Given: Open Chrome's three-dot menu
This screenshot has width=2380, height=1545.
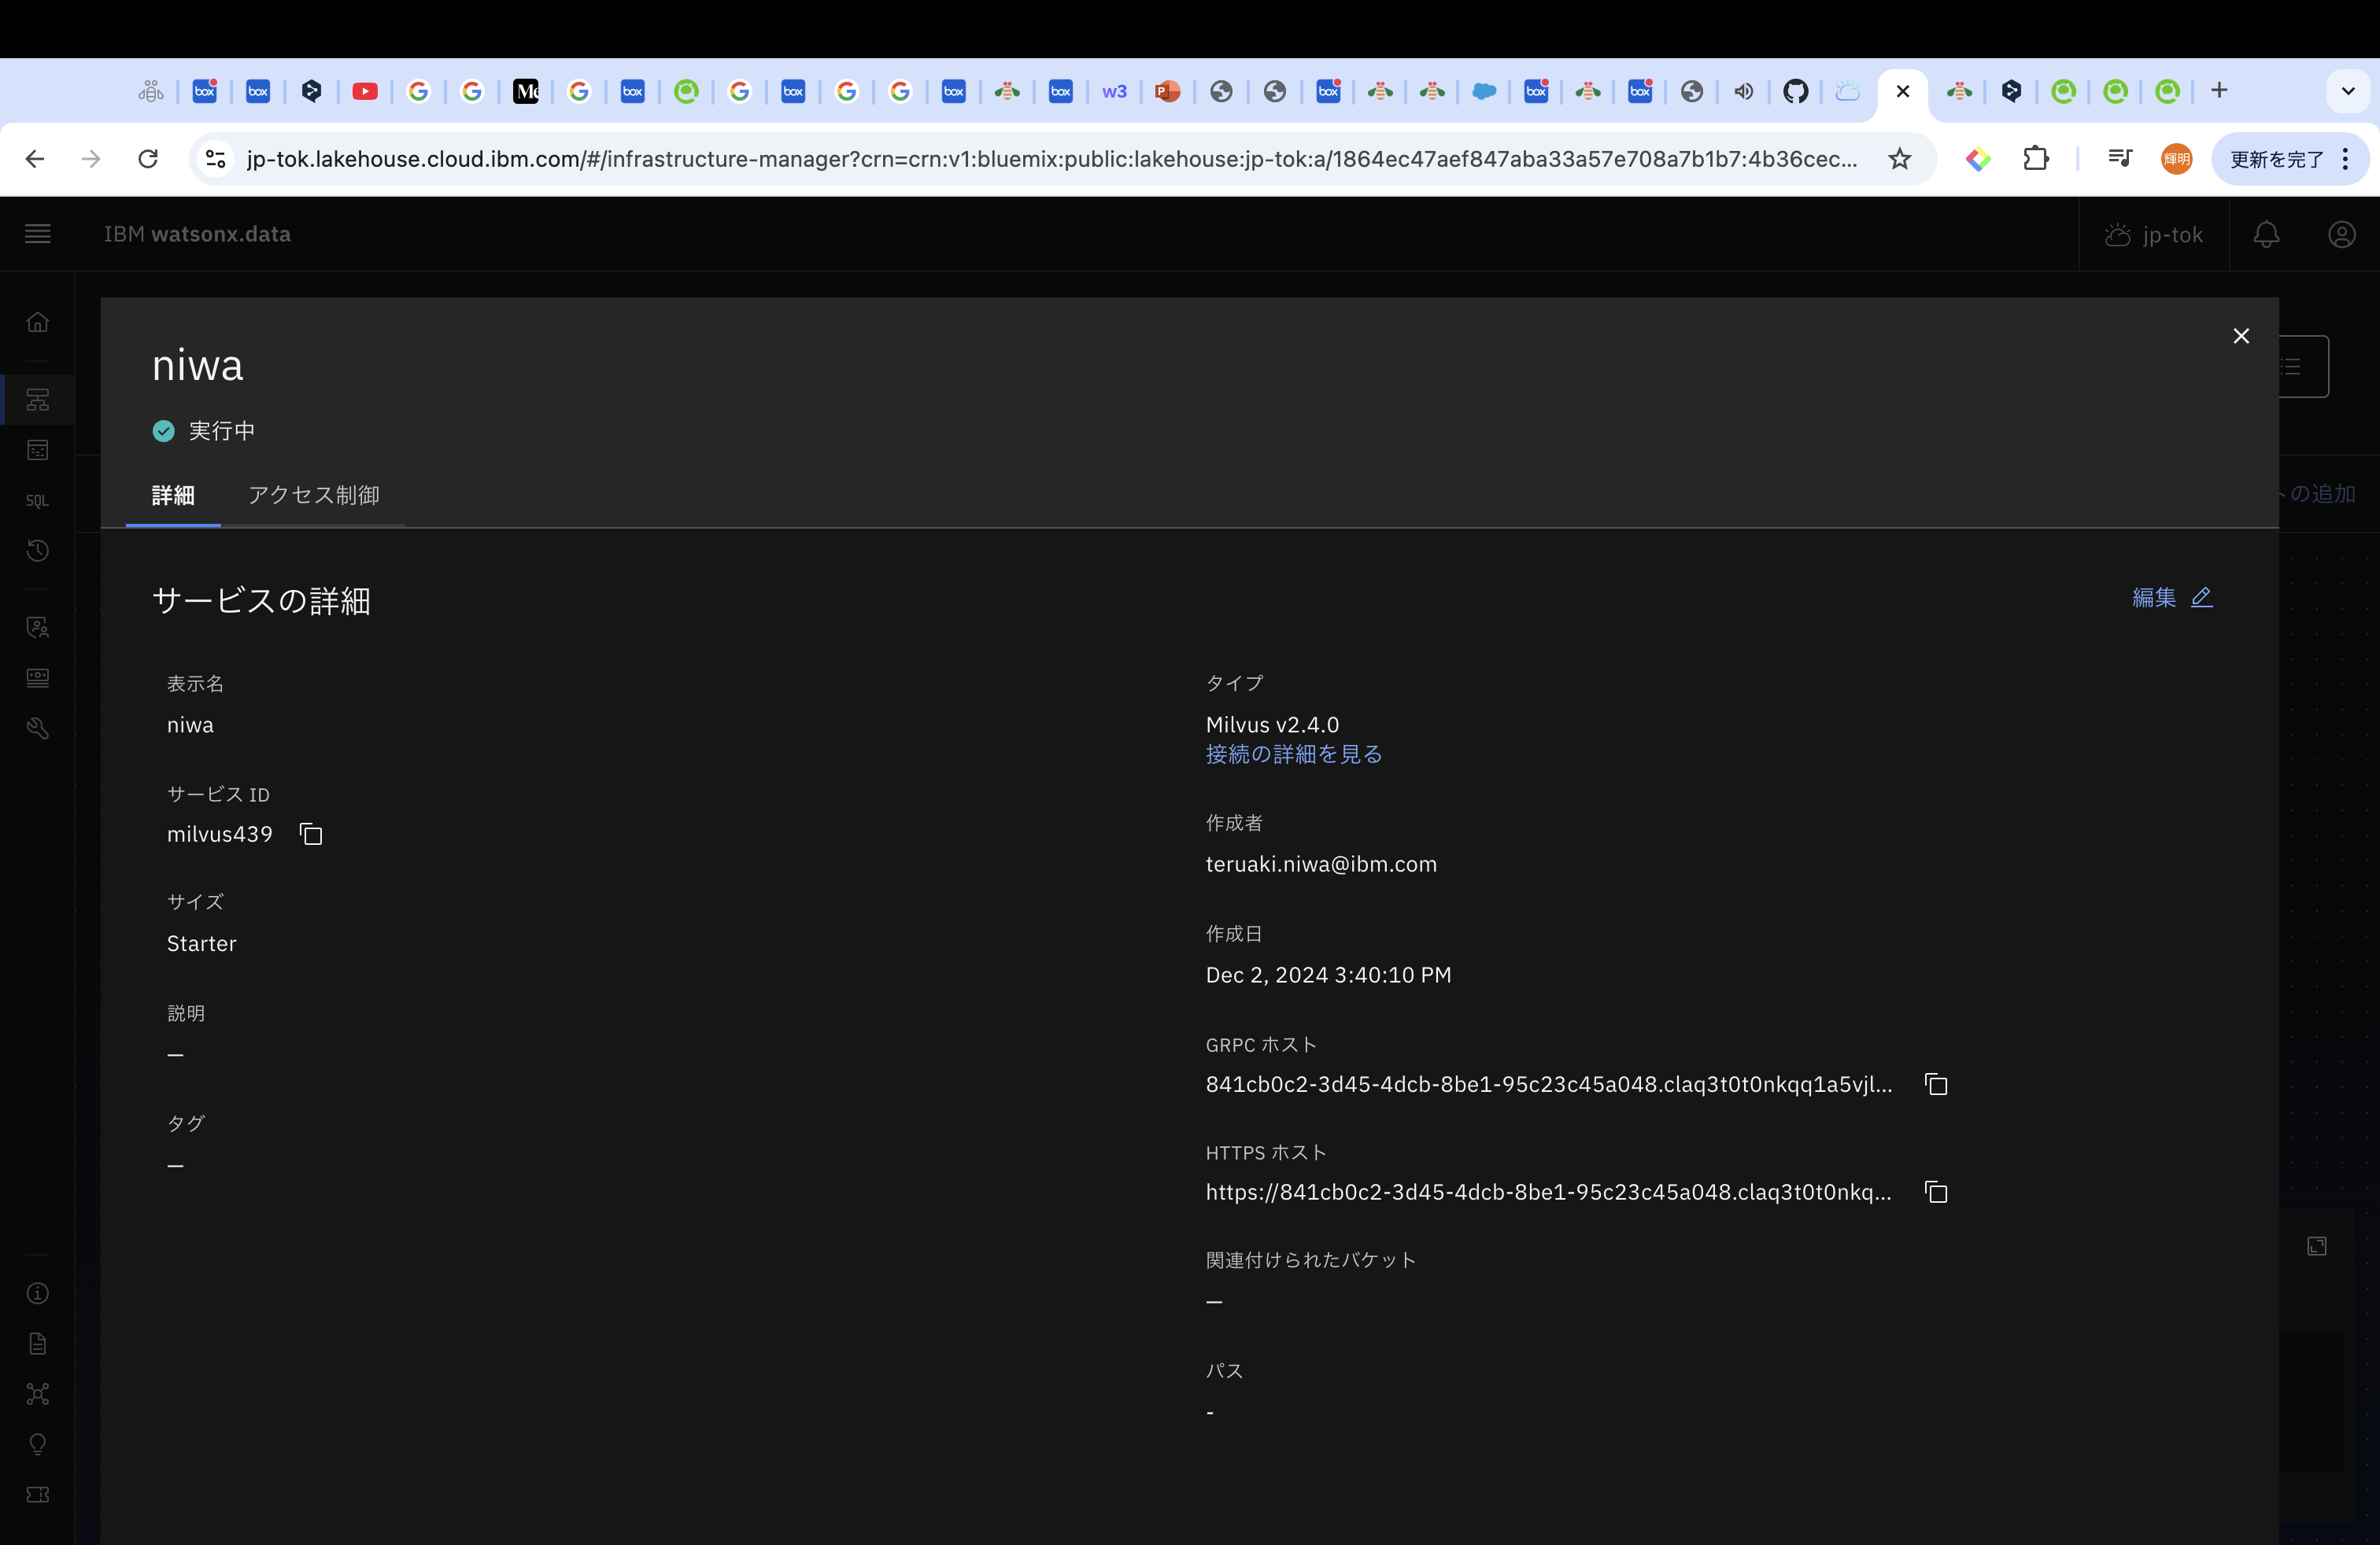Looking at the screenshot, I should 2345,159.
